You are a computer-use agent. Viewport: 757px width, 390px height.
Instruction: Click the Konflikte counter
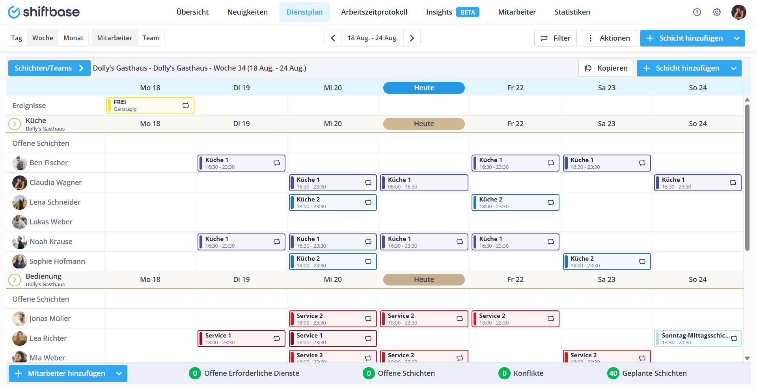pyautogui.click(x=521, y=373)
